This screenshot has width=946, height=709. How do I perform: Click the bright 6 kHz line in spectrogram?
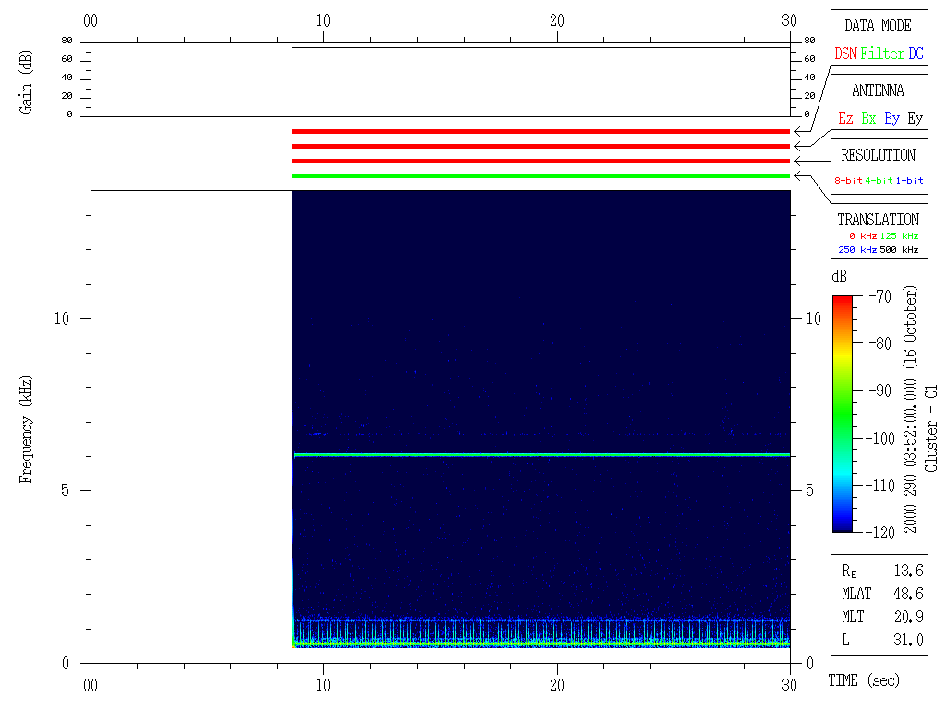point(540,454)
